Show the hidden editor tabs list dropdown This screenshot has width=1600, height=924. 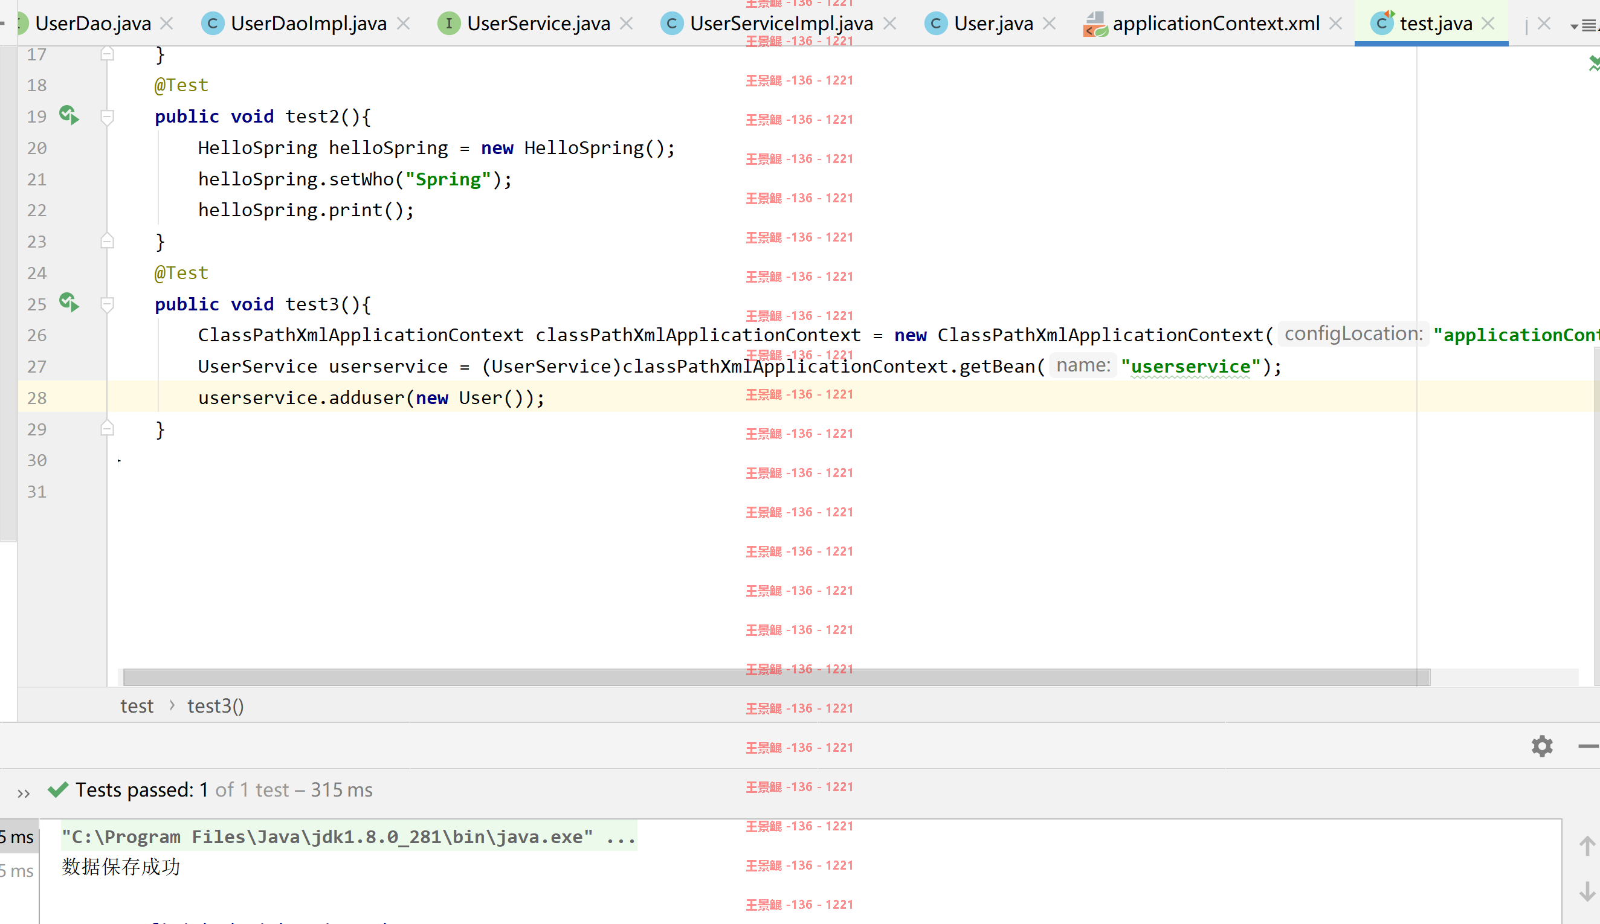tap(1585, 25)
